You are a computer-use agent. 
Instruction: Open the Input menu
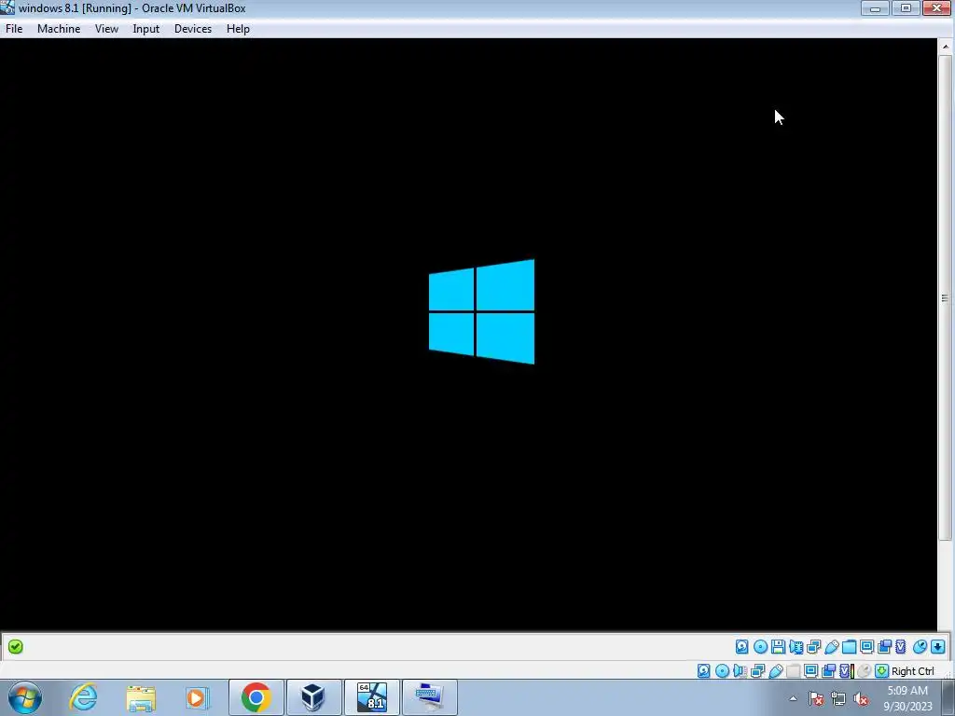pyautogui.click(x=146, y=29)
